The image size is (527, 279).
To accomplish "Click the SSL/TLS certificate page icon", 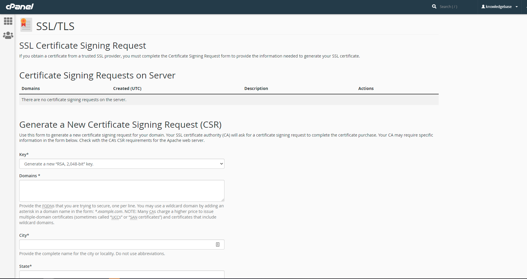I will [26, 25].
